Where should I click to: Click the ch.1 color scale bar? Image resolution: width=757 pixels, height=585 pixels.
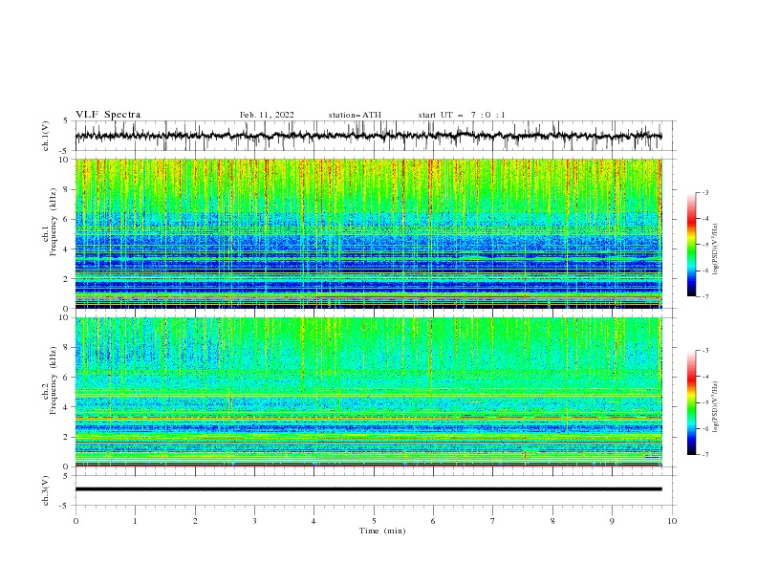pyautogui.click(x=692, y=245)
